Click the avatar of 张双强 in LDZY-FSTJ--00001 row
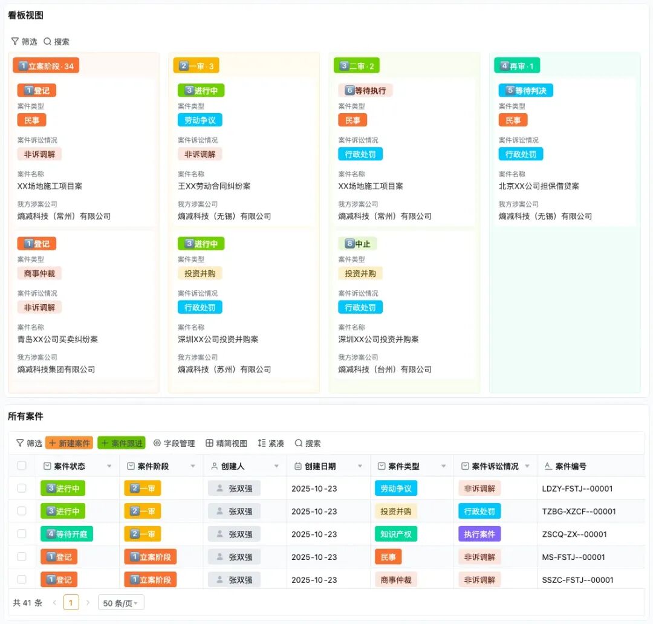This screenshot has height=624, width=653. (219, 488)
